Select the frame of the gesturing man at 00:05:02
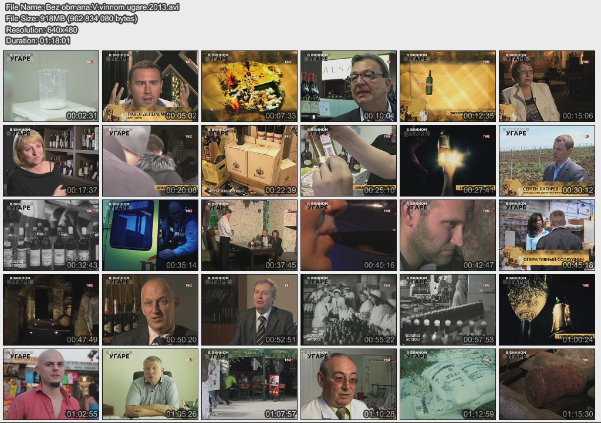Screen dimensions: 601x423 (150, 86)
